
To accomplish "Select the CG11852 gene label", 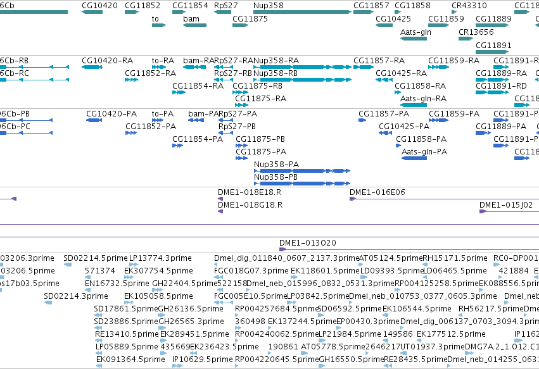I will [x=143, y=6].
